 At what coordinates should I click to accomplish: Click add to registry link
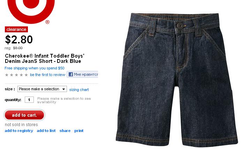19,131
